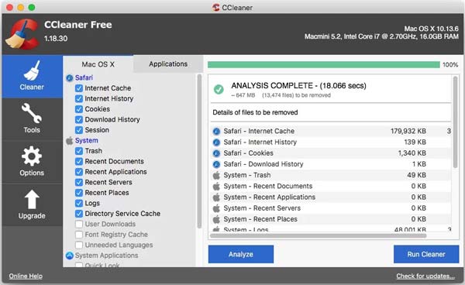
Task: Click the category list vertical scrollbar
Action: 199,151
